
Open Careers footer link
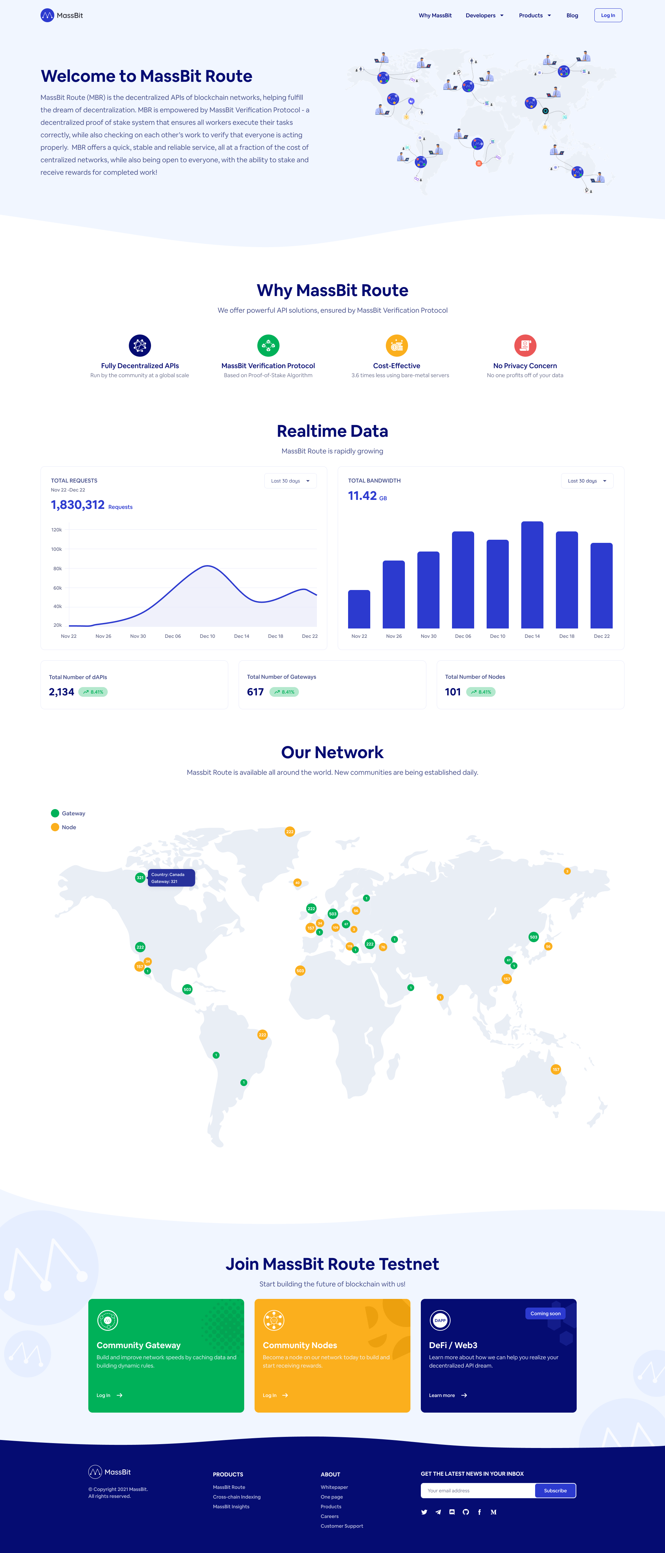point(329,1516)
